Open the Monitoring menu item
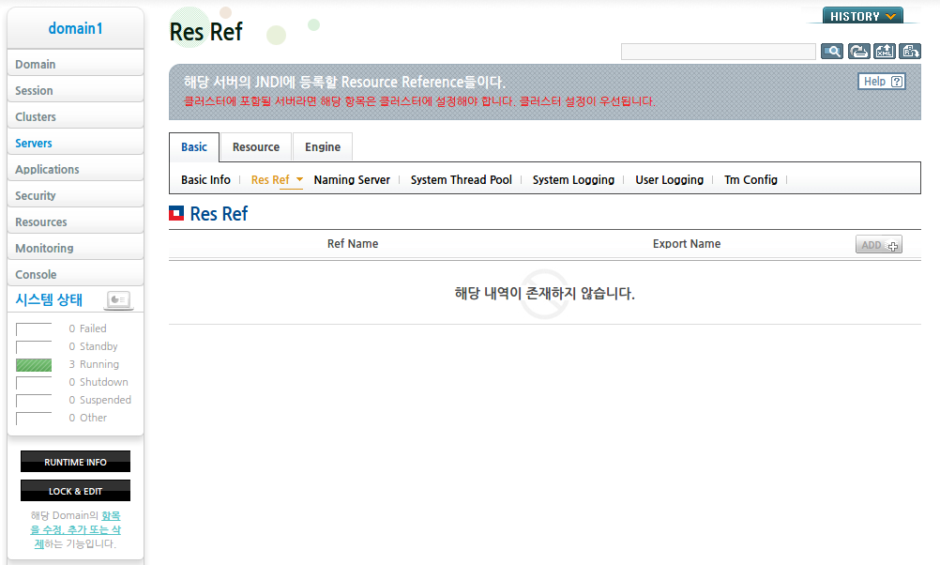The height and width of the screenshot is (565, 940). pos(76,249)
